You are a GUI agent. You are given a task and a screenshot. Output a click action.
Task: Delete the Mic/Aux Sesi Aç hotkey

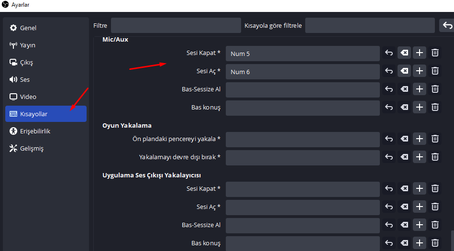click(435, 71)
